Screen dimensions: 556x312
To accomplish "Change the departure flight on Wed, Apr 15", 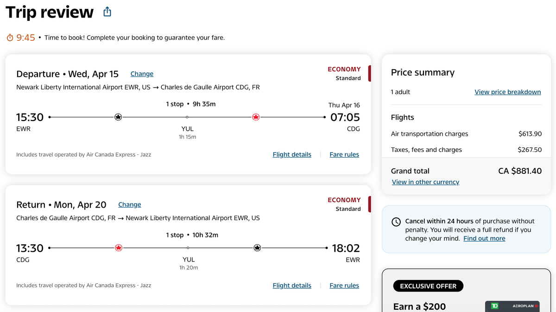I will [142, 74].
